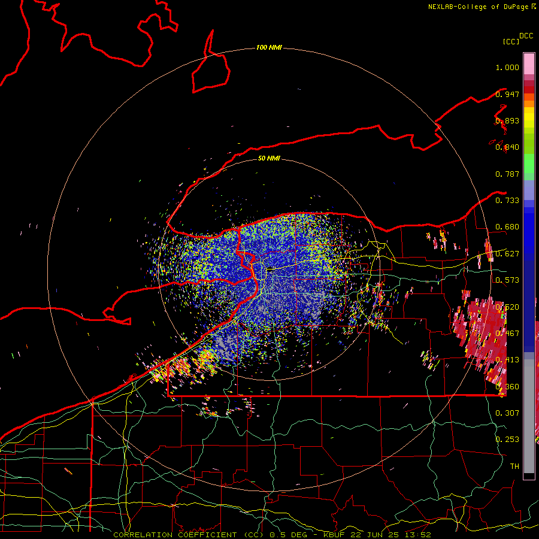Click the 0.680 legend value

pyautogui.click(x=507, y=227)
